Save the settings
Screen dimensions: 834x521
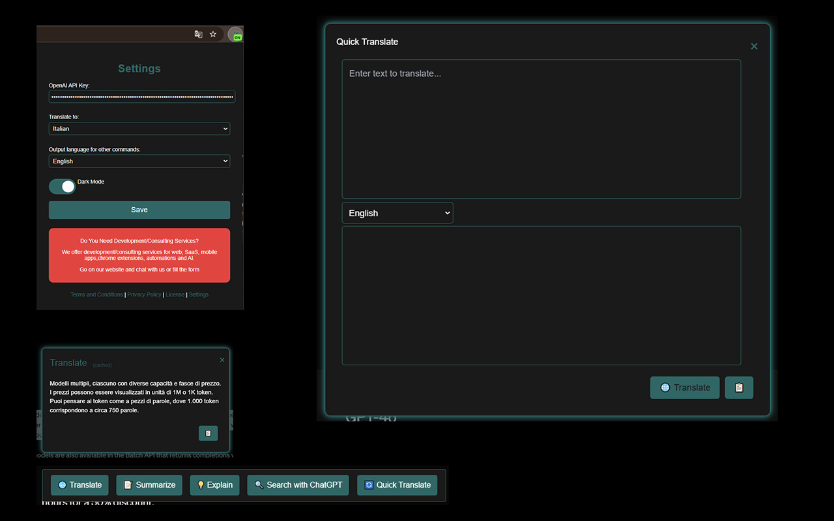tap(139, 210)
